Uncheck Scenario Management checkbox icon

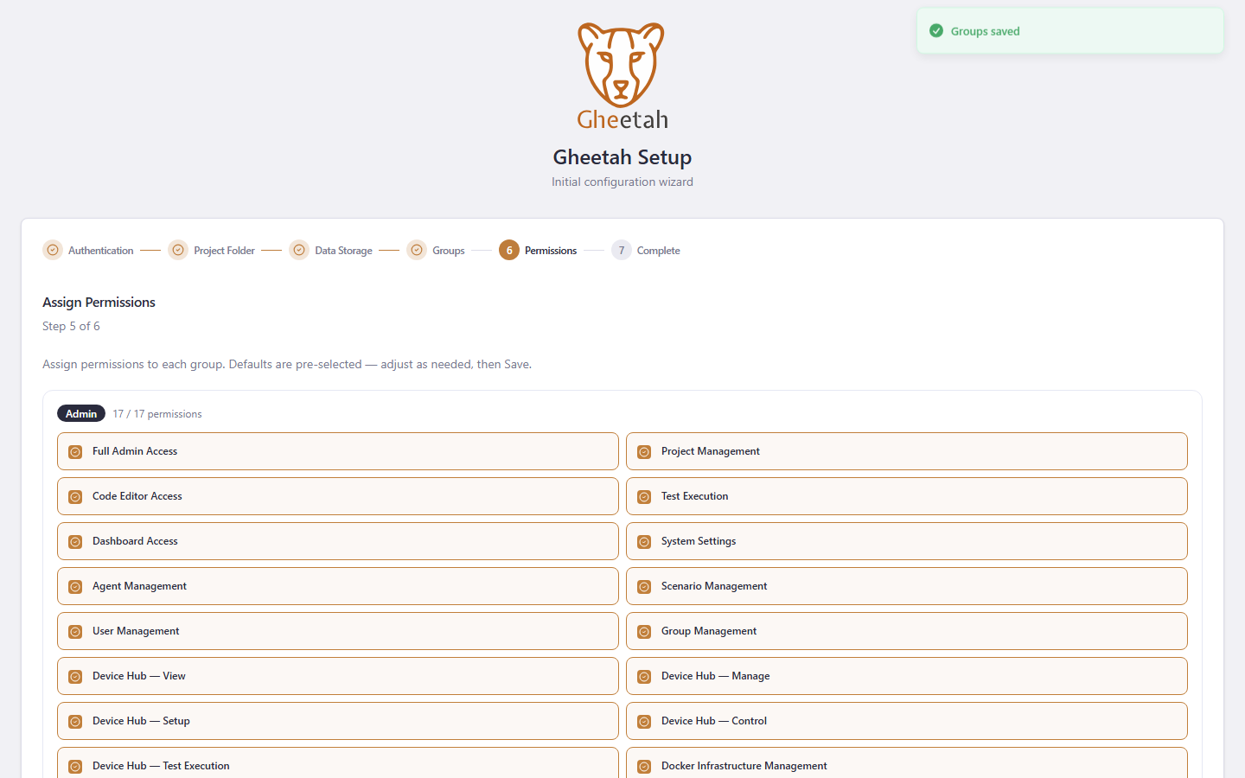pyautogui.click(x=644, y=586)
